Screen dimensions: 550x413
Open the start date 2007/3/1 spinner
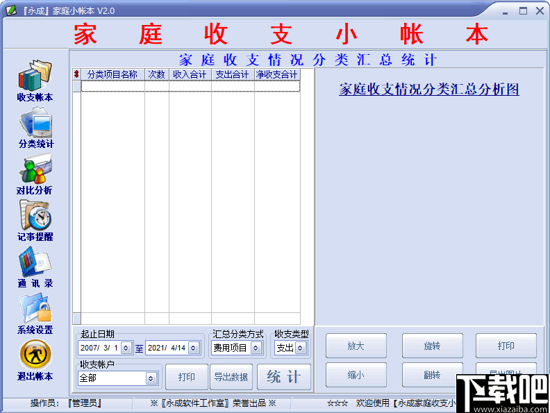(x=126, y=348)
